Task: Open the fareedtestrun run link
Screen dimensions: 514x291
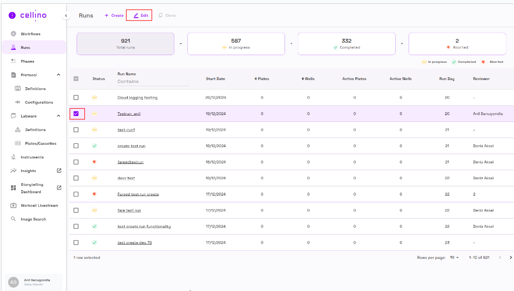Action: coord(130,162)
